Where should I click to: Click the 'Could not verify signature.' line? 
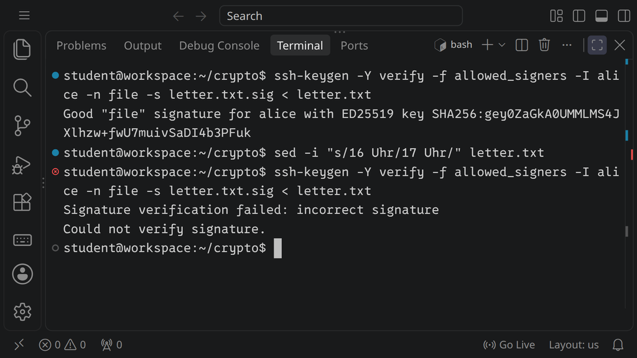[164, 229]
